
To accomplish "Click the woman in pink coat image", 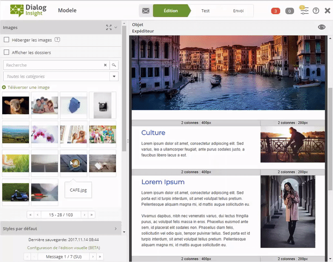I will point(288,212).
